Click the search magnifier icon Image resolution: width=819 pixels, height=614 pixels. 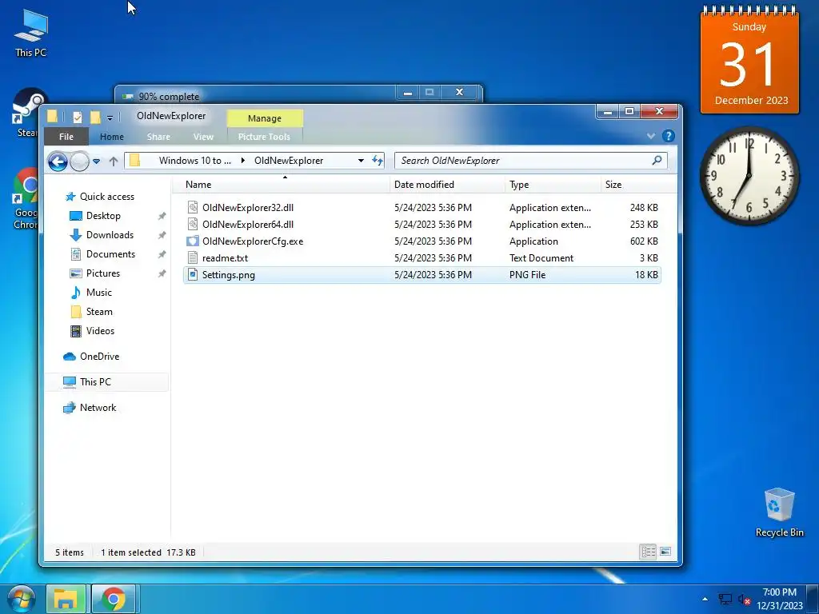click(x=657, y=160)
